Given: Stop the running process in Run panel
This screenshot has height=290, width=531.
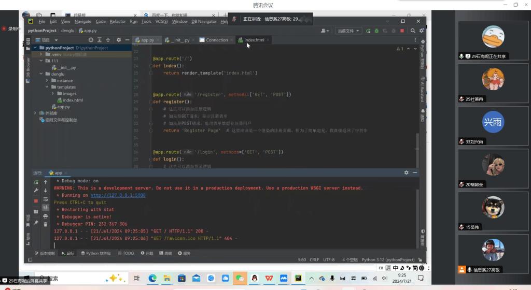Looking at the screenshot, I should tap(36, 201).
